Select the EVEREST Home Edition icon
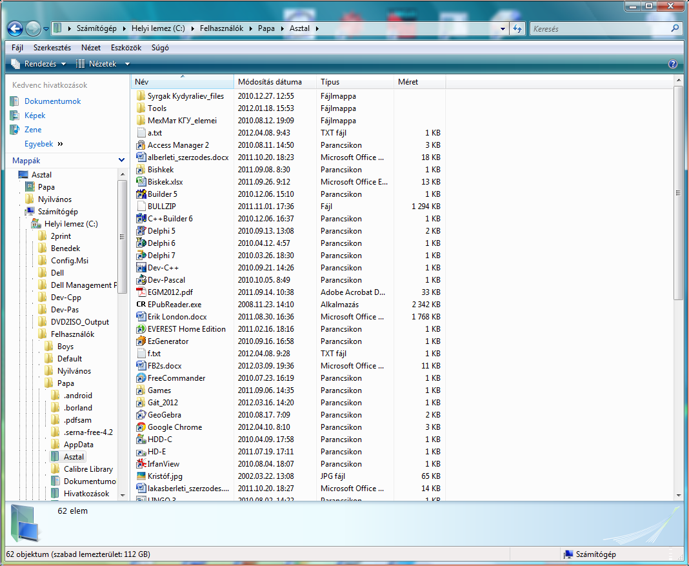The width and height of the screenshot is (689, 566). (141, 329)
